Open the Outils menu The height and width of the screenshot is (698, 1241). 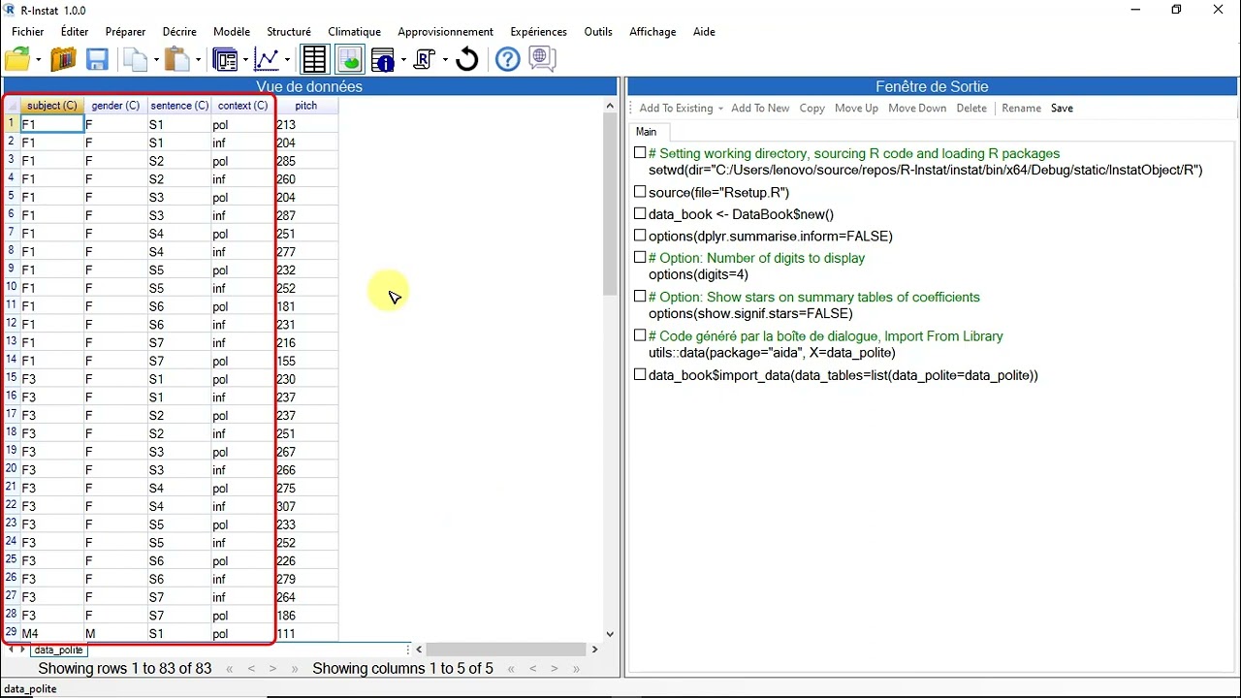point(598,32)
